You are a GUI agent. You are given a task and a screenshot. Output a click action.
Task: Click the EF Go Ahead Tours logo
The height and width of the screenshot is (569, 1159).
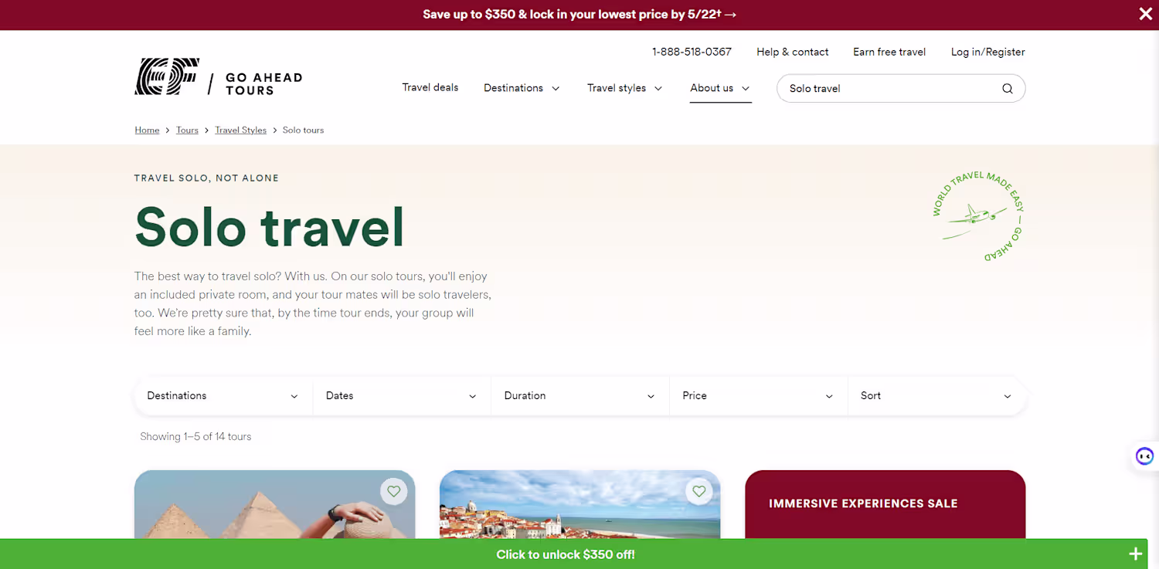point(219,76)
